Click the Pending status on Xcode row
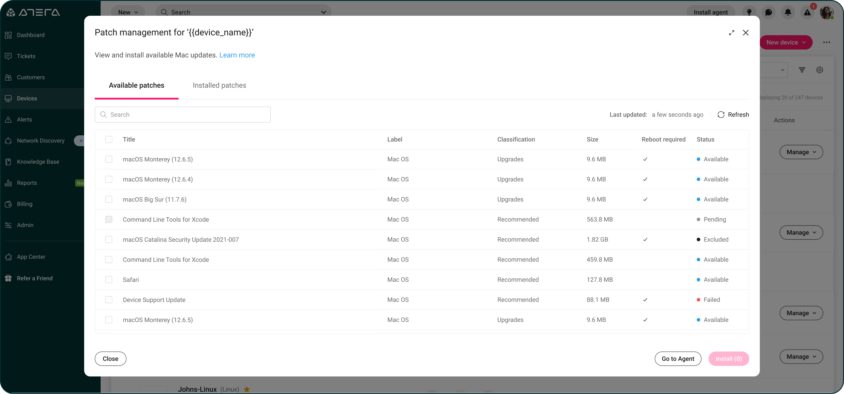This screenshot has height=394, width=844. pos(711,219)
